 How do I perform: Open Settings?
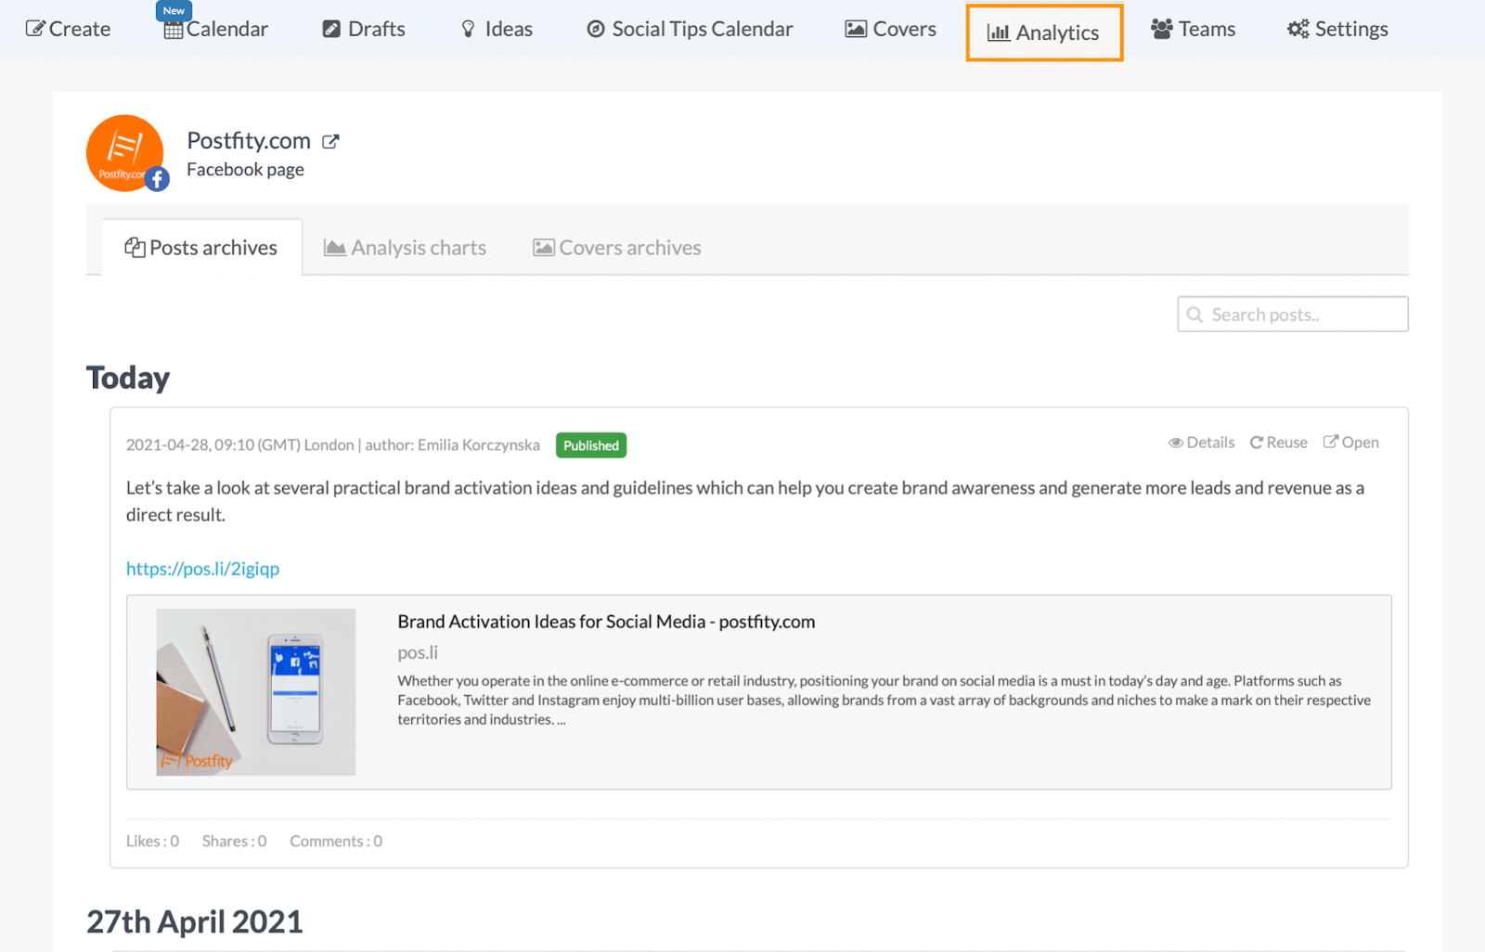1337,29
